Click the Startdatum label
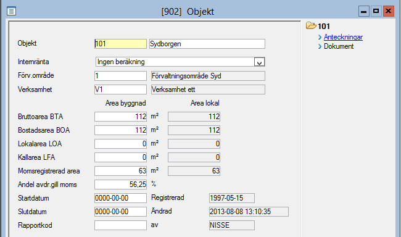The width and height of the screenshot is (401, 237). tap(33, 198)
